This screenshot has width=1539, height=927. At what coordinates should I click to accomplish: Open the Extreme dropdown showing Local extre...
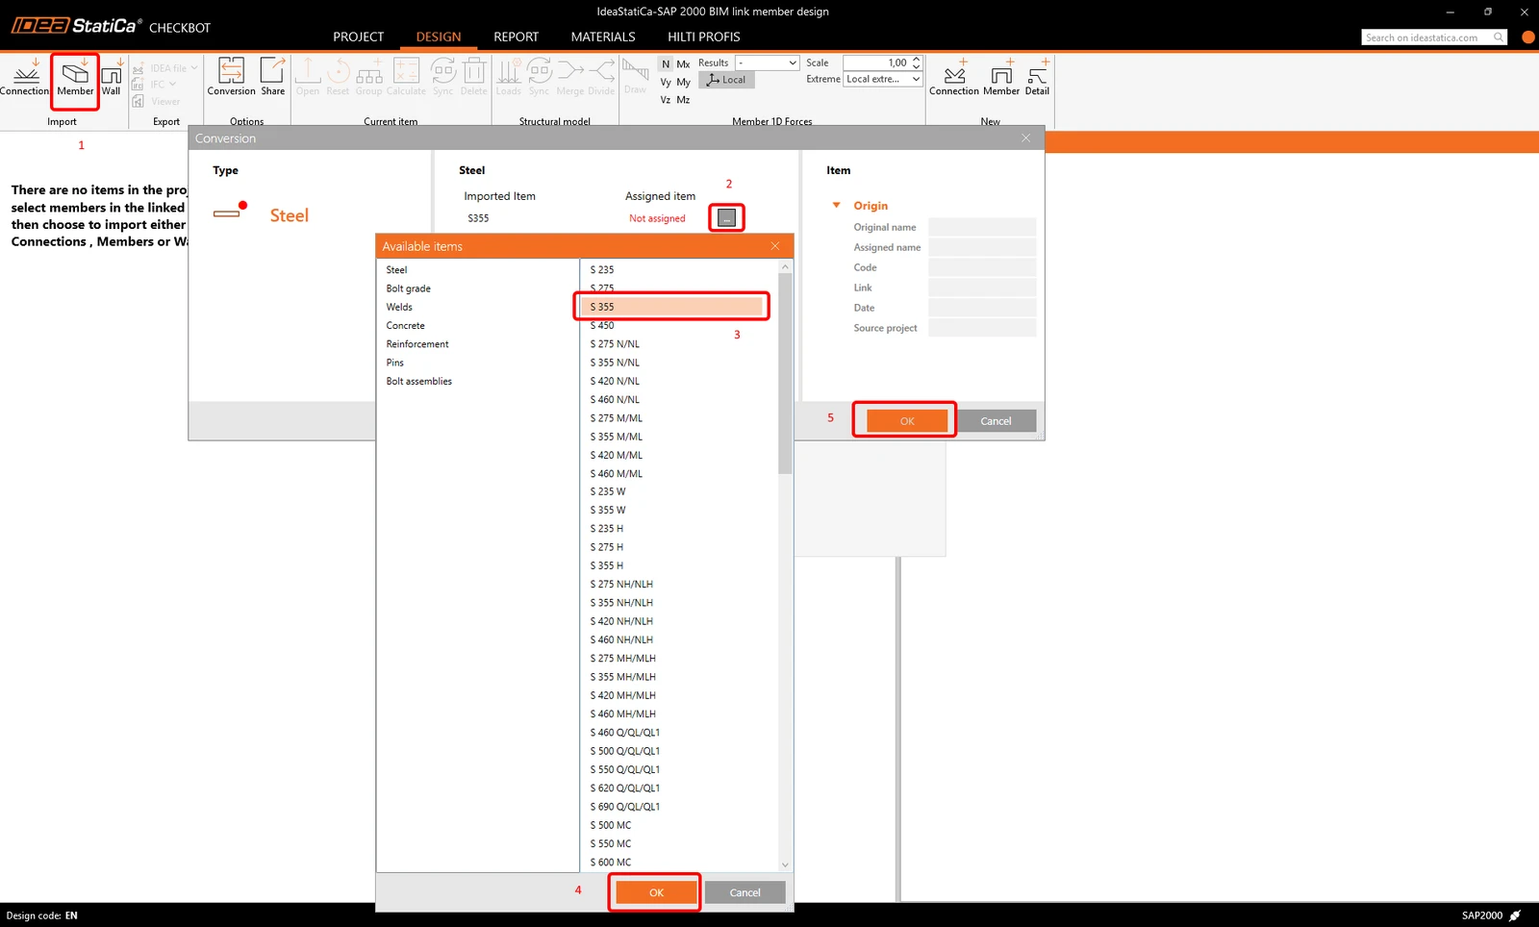(883, 80)
